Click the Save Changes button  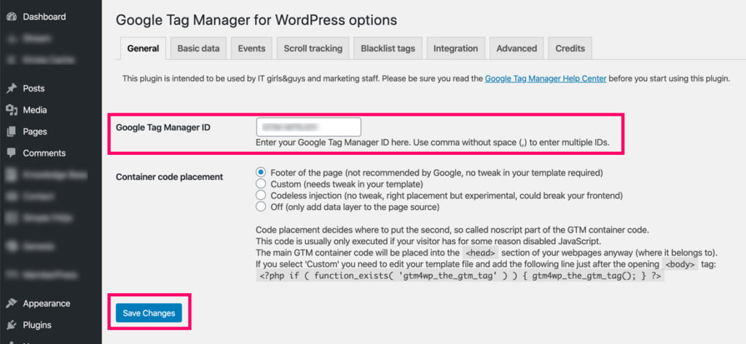pos(149,313)
